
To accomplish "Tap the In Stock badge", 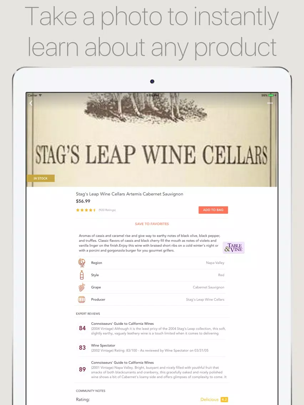I will pyautogui.click(x=41, y=178).
